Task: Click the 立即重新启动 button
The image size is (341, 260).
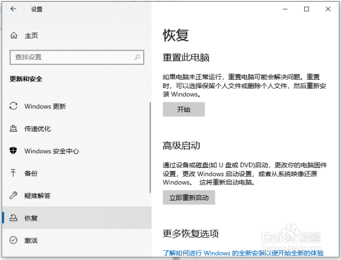Action: click(x=189, y=197)
